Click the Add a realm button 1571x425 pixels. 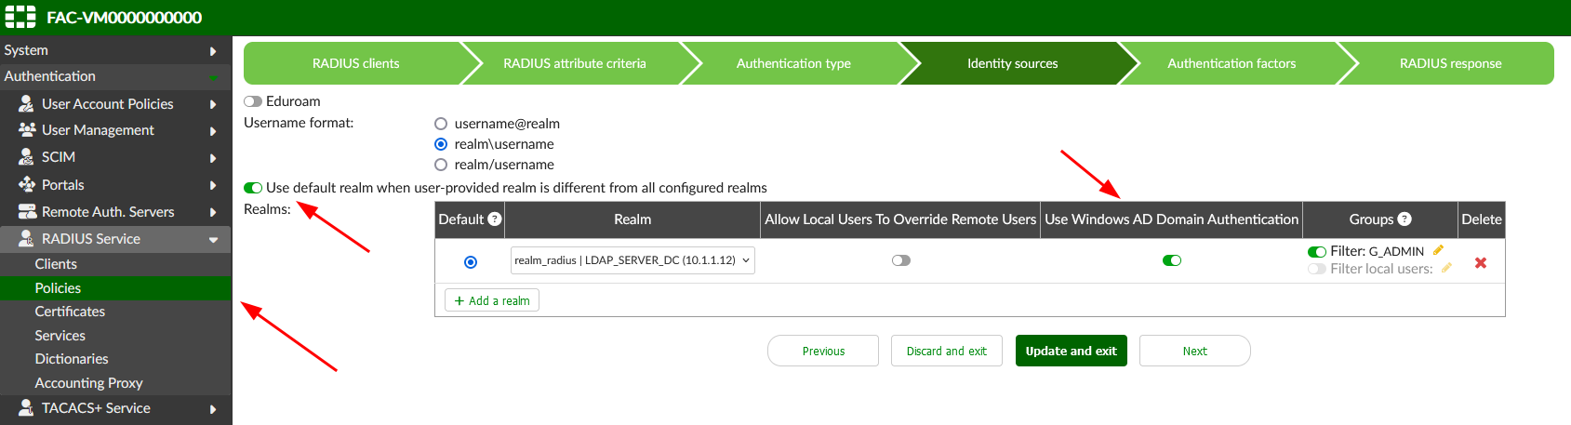coord(492,300)
